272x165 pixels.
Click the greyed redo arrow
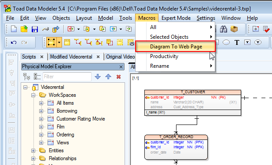click(x=24, y=42)
